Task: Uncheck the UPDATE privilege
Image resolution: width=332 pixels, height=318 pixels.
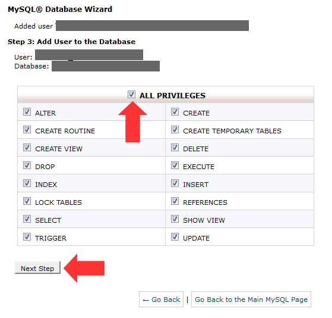Action: (175, 236)
